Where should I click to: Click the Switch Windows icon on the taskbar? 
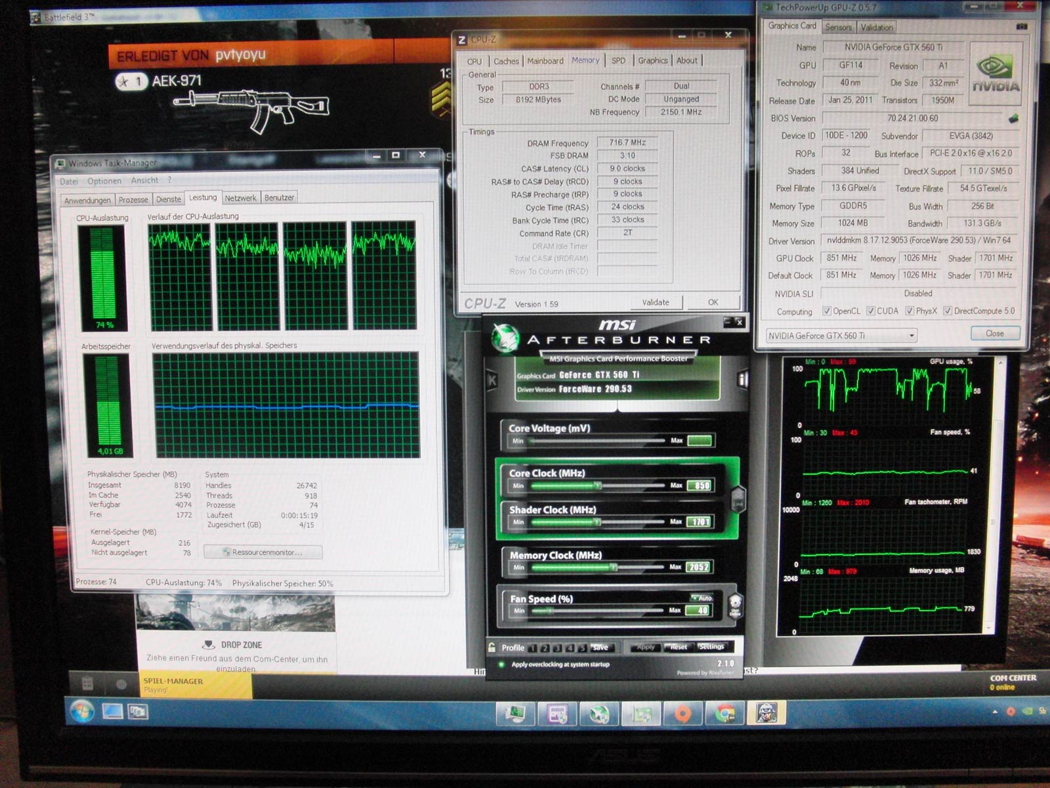tap(138, 711)
